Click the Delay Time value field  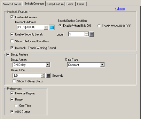coord(27,75)
